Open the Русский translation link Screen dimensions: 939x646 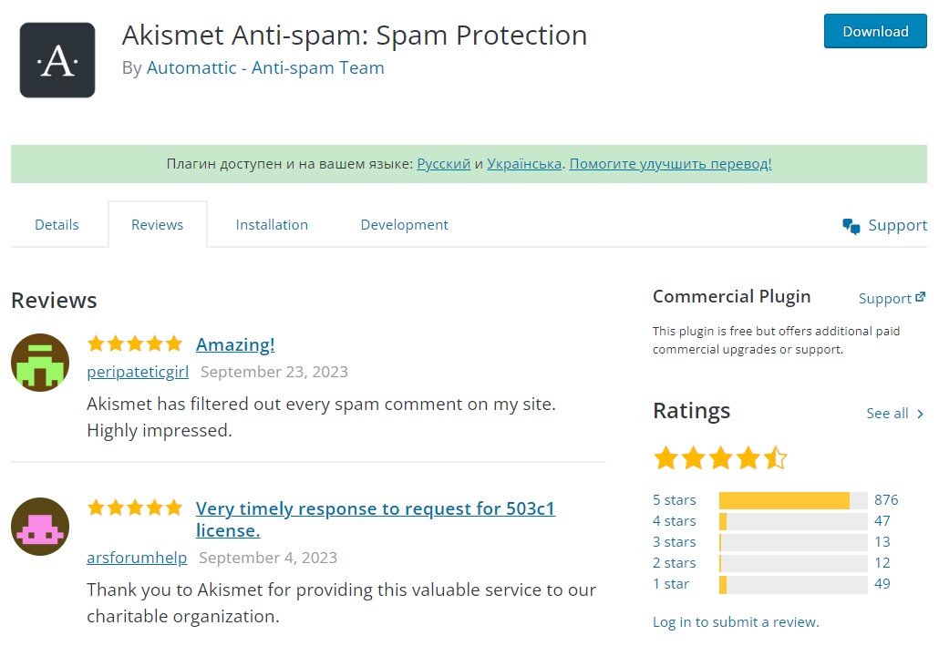coord(444,164)
